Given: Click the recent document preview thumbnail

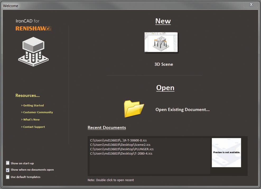Looking at the screenshot, I should [x=226, y=153].
